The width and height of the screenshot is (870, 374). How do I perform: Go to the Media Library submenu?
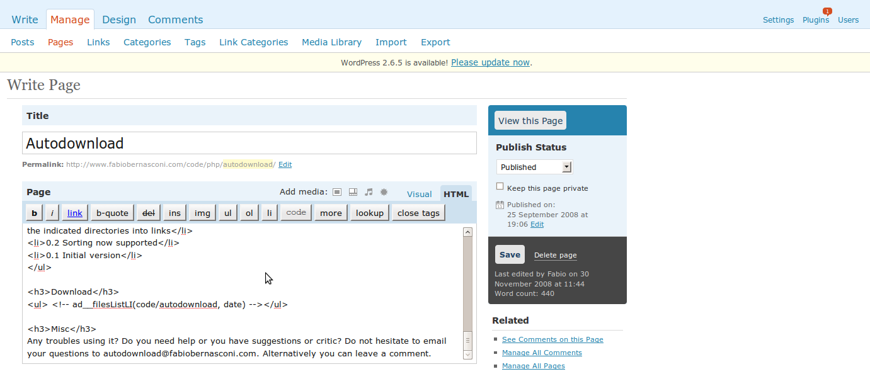point(331,42)
